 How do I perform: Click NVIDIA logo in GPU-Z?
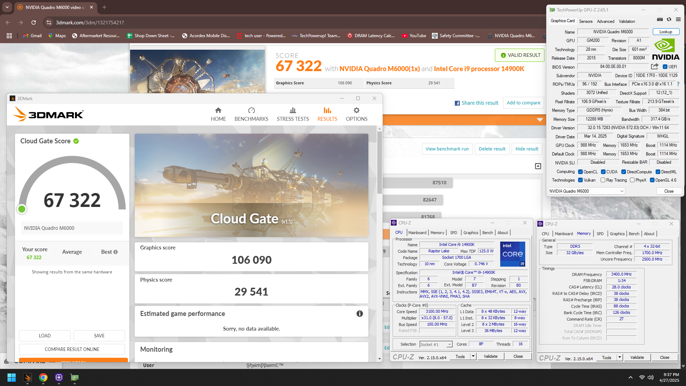tap(665, 49)
